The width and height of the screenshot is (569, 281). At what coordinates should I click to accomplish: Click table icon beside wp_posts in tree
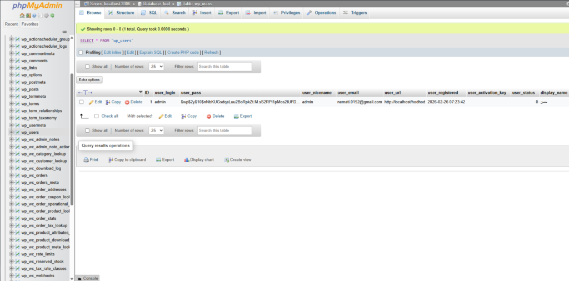[x=17, y=89]
